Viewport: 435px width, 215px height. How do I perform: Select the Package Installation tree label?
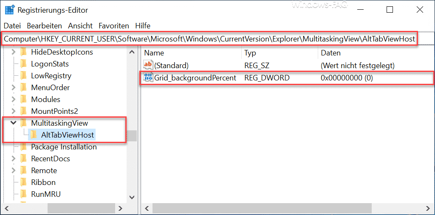coord(64,147)
